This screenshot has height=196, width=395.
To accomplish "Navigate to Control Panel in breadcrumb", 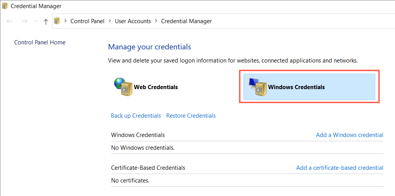I will [87, 21].
